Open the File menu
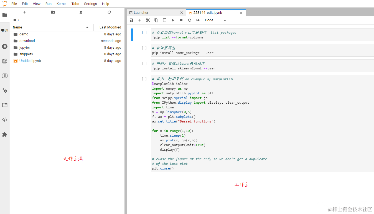 pos(14,4)
